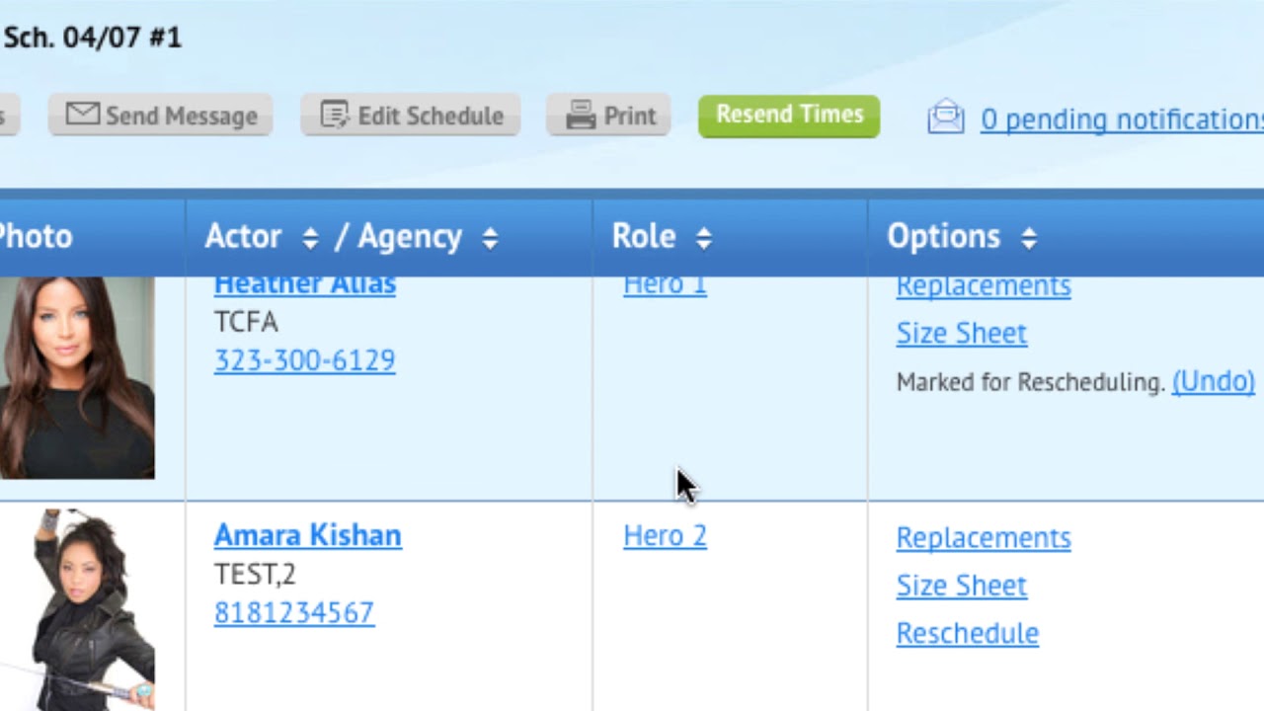Click the envelope icon on Send Message
Screen dimensions: 1264x711
coord(83,115)
